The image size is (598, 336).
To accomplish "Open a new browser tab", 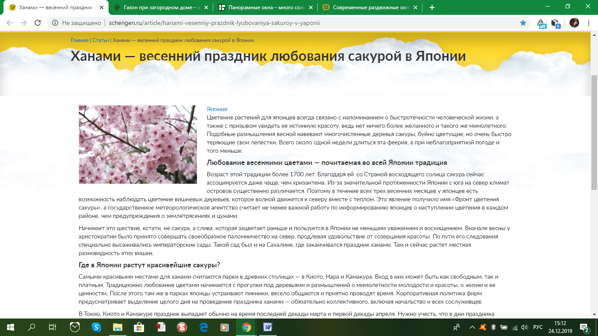I will click(x=432, y=7).
